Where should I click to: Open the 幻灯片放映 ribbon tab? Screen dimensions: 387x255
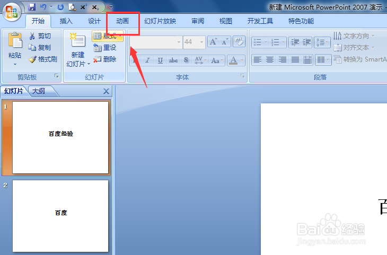click(x=160, y=21)
